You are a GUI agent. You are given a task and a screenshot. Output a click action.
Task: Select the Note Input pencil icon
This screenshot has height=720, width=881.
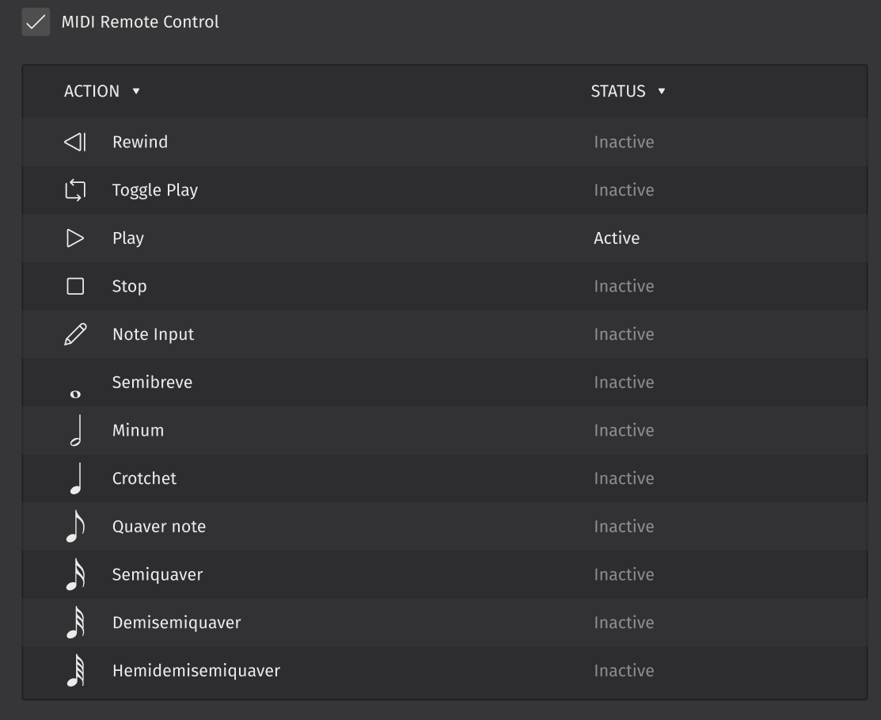click(74, 333)
